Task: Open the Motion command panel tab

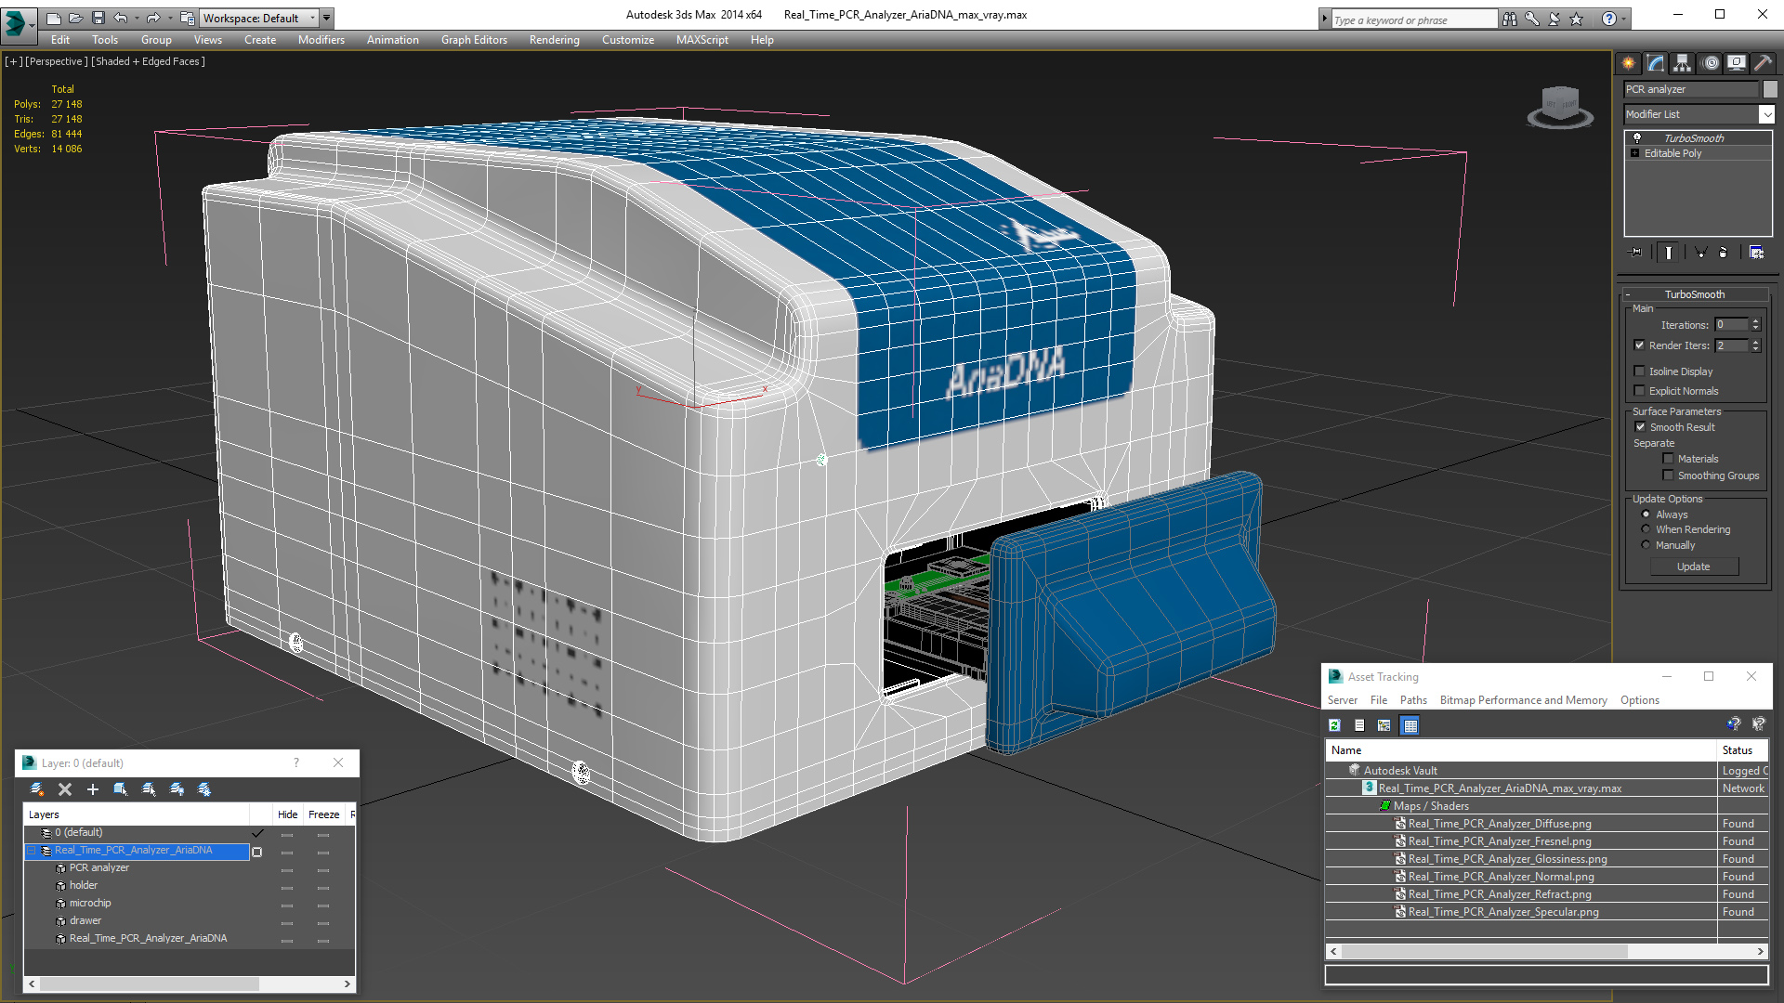Action: pos(1711,63)
